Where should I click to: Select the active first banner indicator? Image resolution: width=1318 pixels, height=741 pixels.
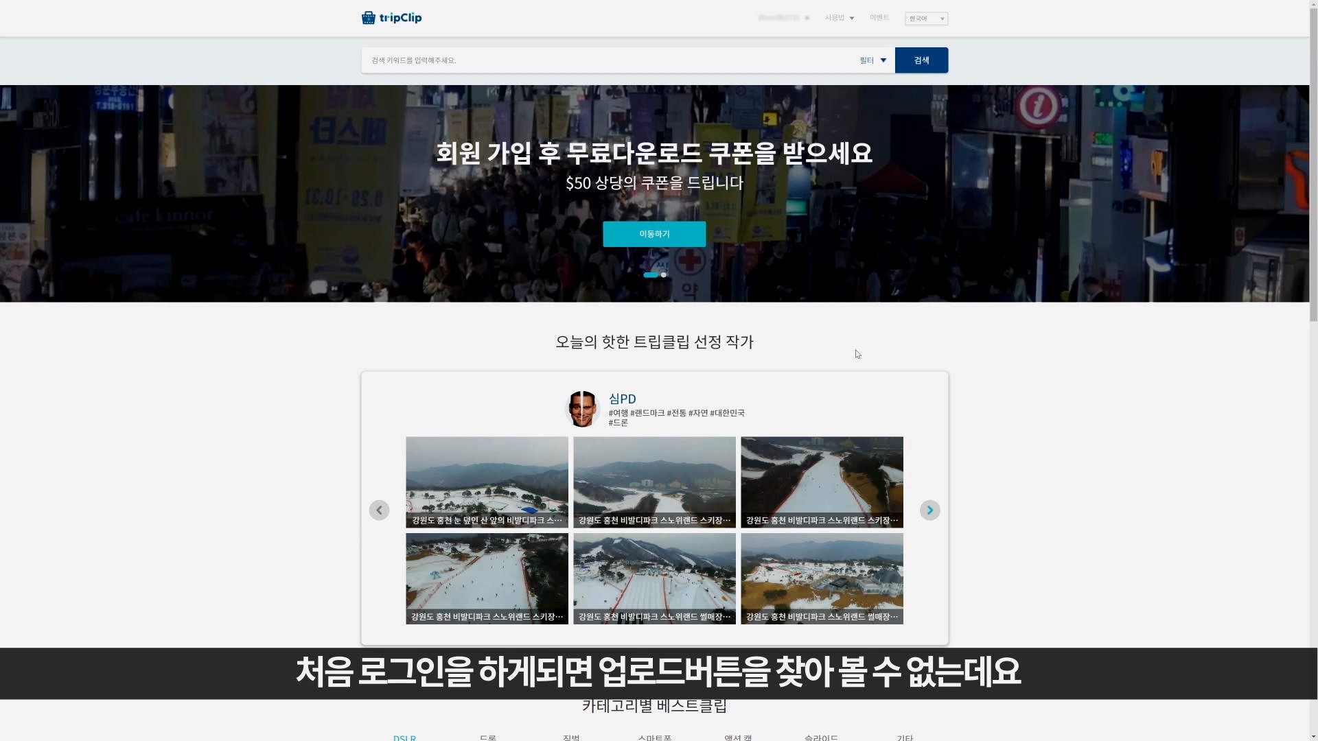click(650, 275)
